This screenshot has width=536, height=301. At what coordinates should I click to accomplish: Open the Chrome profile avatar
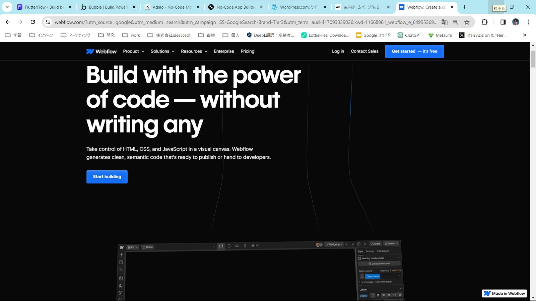(516, 22)
